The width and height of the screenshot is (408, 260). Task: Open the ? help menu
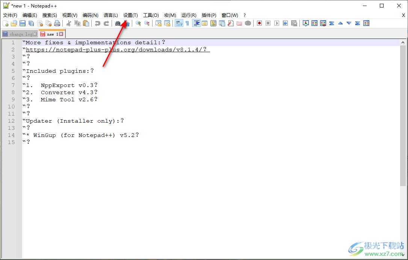pyautogui.click(x=245, y=15)
